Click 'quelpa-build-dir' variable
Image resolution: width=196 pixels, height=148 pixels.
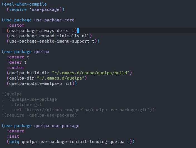click(x=29, y=73)
